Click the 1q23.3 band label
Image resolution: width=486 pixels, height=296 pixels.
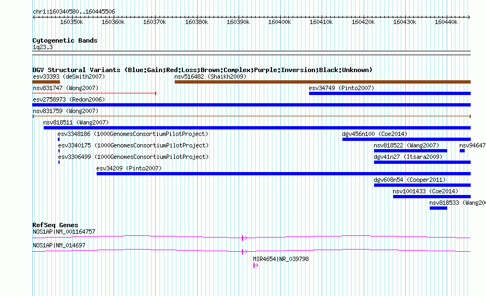point(43,48)
